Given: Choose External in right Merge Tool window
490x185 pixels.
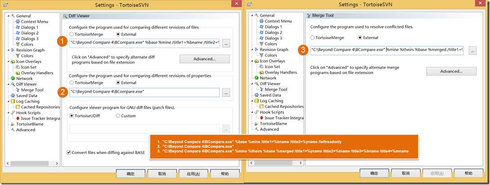Looking at the screenshot, I should pos(360,37).
